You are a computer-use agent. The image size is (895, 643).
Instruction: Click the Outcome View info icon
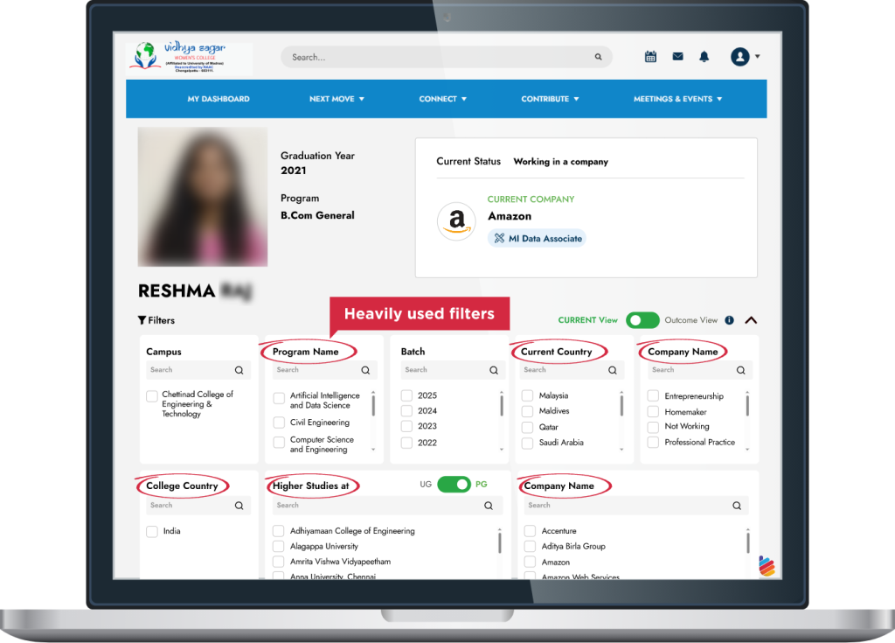729,320
